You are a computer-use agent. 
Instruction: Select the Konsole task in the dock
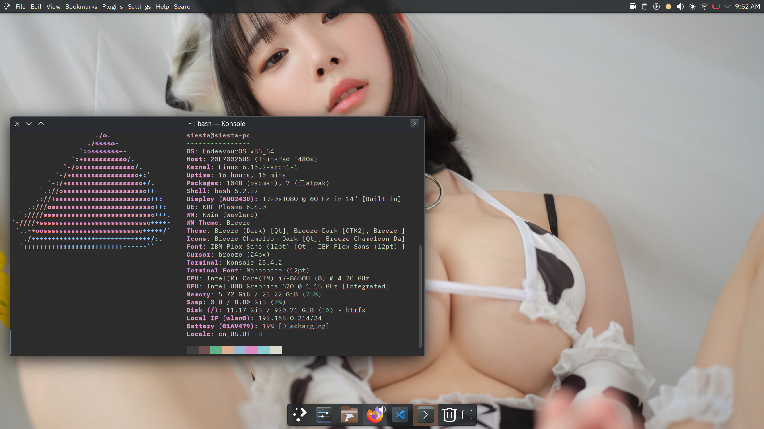425,415
